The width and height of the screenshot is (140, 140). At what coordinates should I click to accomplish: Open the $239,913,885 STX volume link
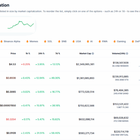tap(120, 77)
